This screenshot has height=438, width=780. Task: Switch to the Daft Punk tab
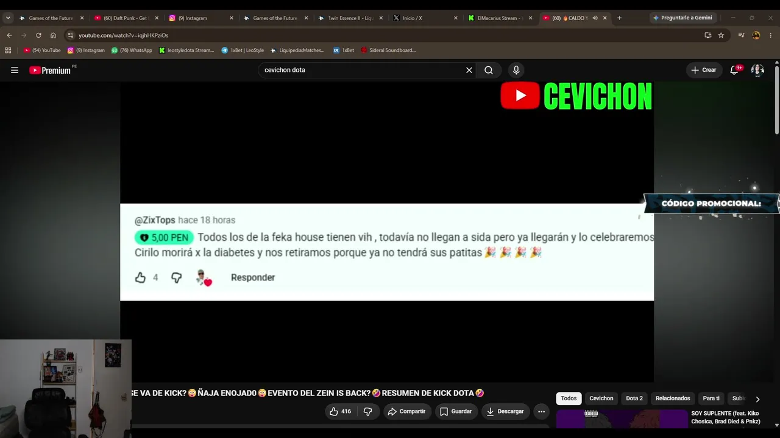pyautogui.click(x=126, y=18)
